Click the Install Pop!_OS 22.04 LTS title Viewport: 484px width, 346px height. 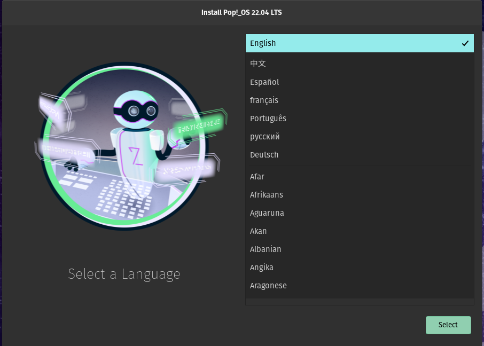coord(241,13)
